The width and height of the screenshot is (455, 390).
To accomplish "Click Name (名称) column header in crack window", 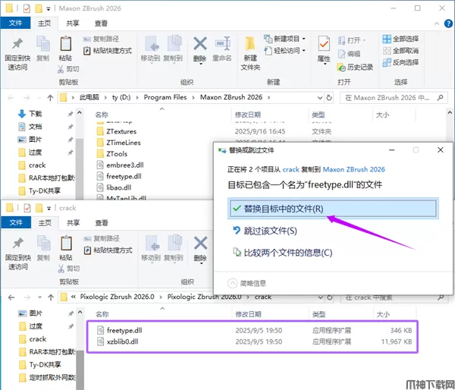I will 102,314.
